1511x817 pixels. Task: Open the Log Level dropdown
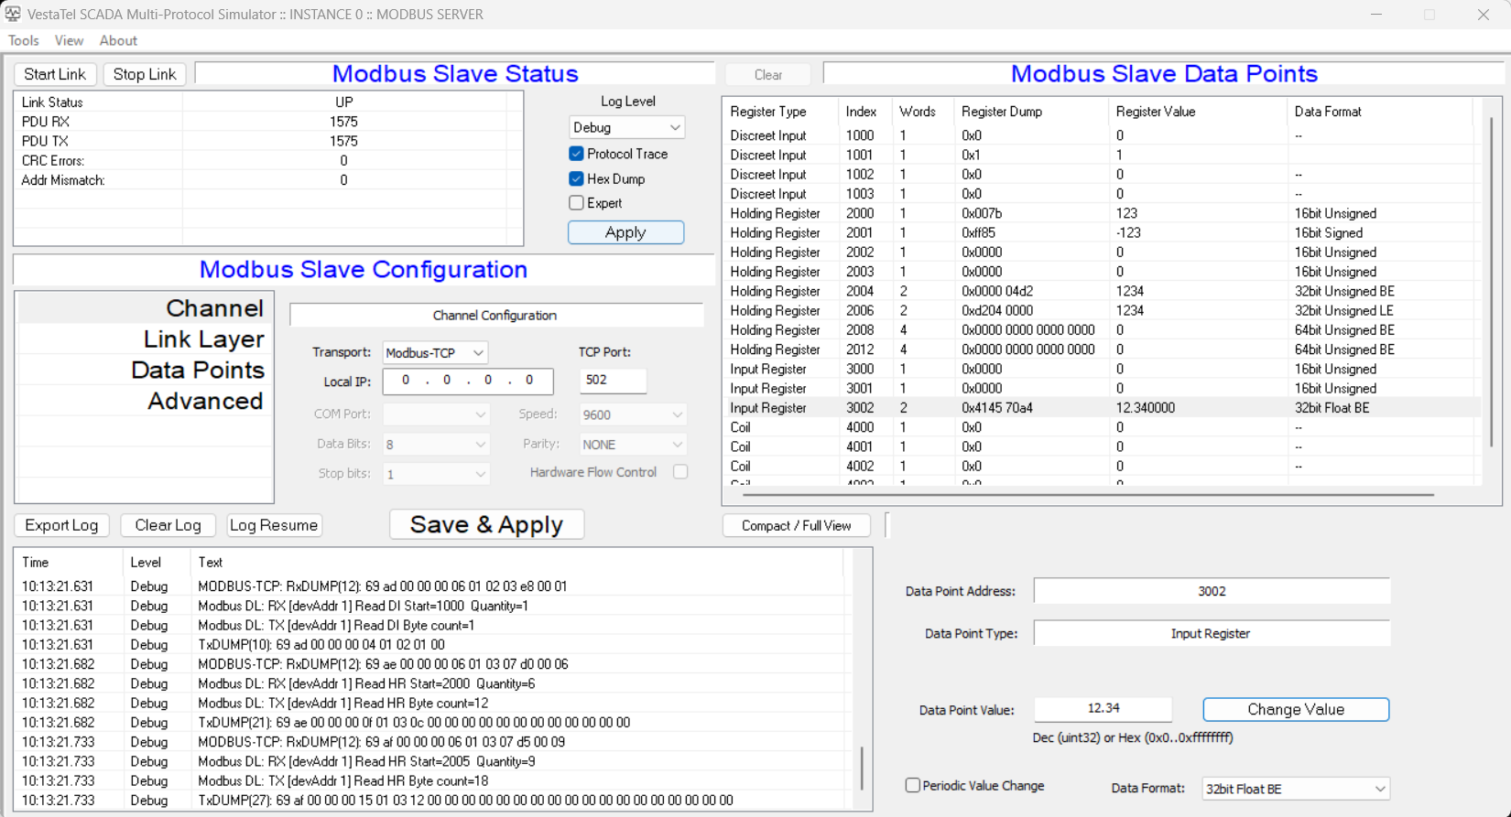click(x=626, y=128)
